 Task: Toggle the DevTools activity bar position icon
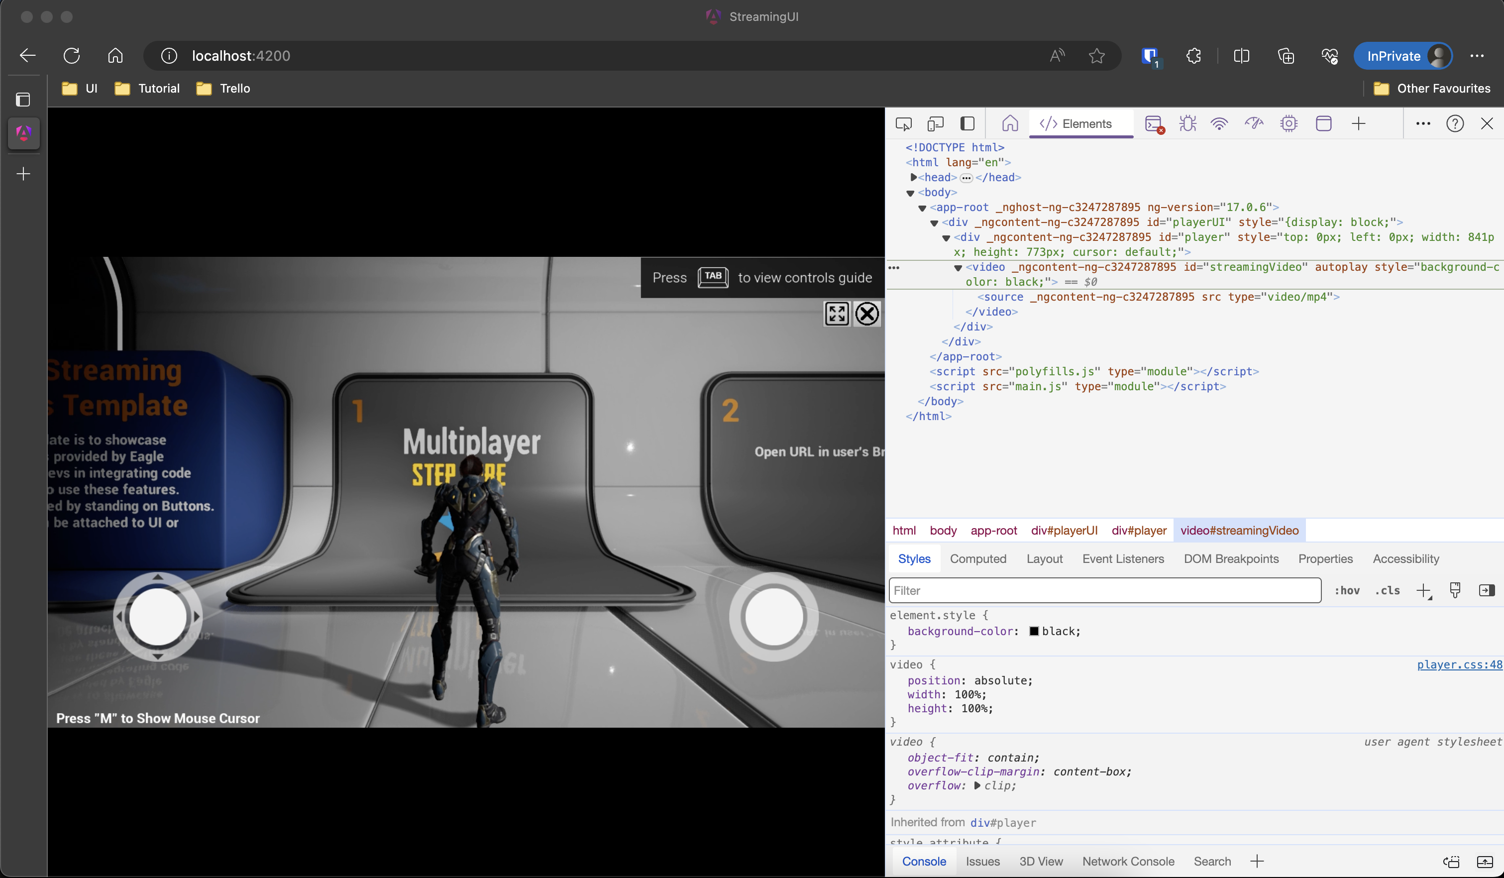(967, 123)
